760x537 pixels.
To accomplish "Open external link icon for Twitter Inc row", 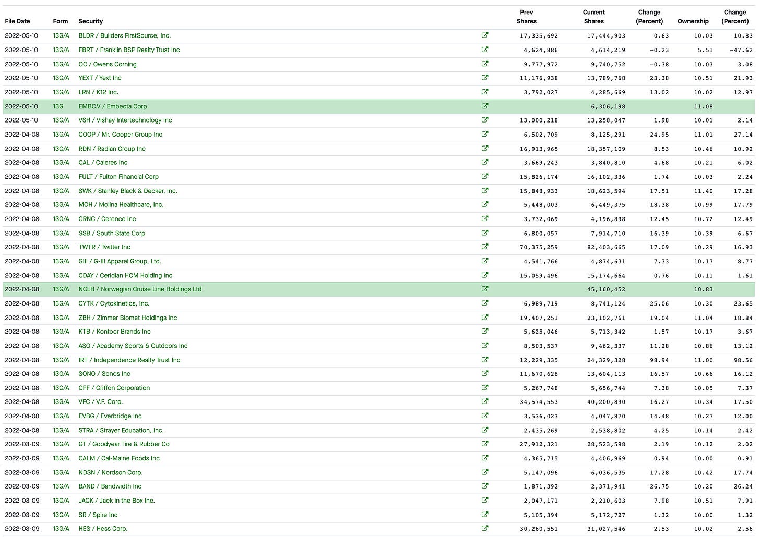I will point(485,247).
